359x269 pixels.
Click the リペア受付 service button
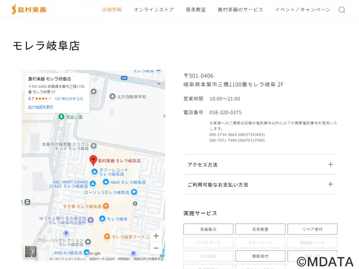(312, 229)
